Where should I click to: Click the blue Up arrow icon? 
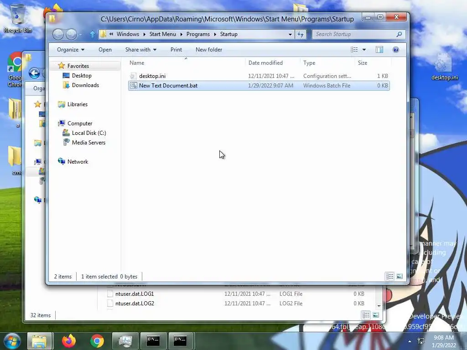click(x=92, y=35)
